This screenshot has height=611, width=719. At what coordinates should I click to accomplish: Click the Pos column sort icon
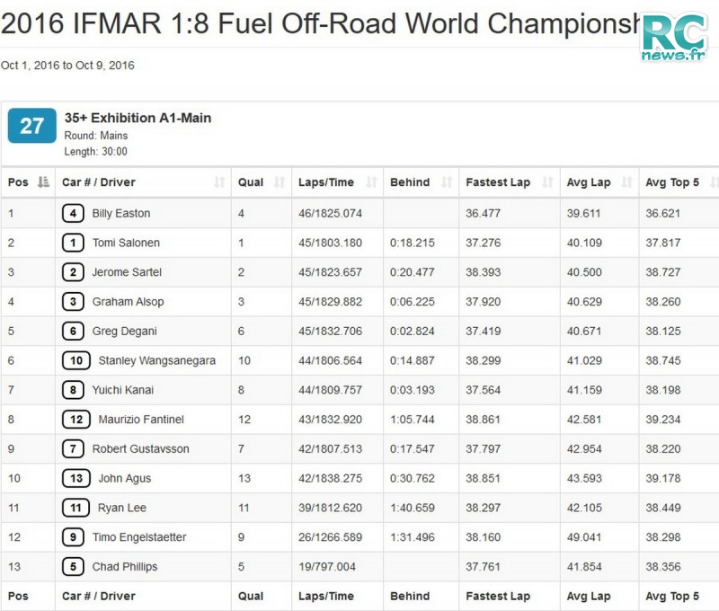pyautogui.click(x=43, y=182)
